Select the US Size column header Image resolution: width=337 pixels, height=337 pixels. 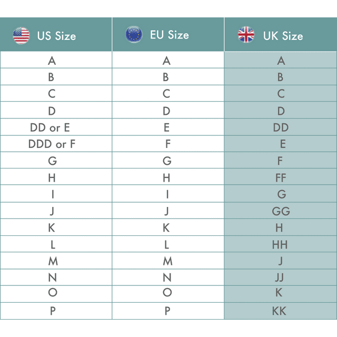(x=56, y=36)
